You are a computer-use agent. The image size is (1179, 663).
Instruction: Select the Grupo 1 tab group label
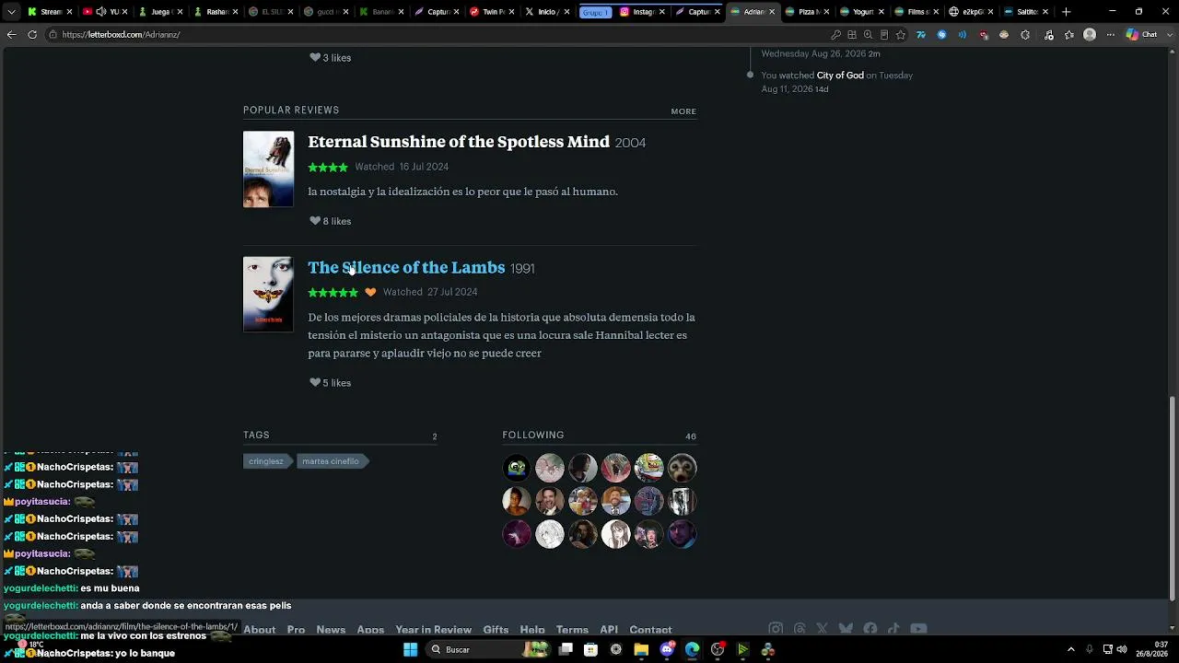(595, 12)
